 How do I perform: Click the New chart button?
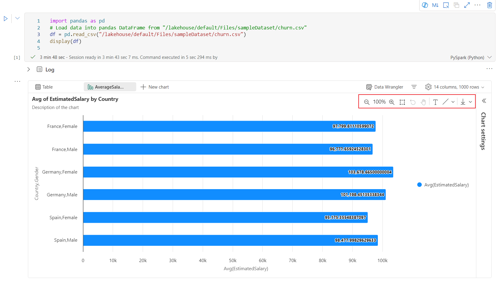point(155,87)
